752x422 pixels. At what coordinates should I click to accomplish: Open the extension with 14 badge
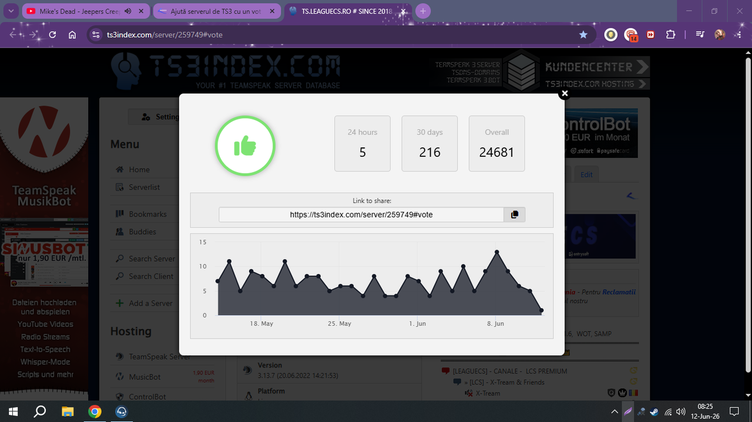point(631,35)
